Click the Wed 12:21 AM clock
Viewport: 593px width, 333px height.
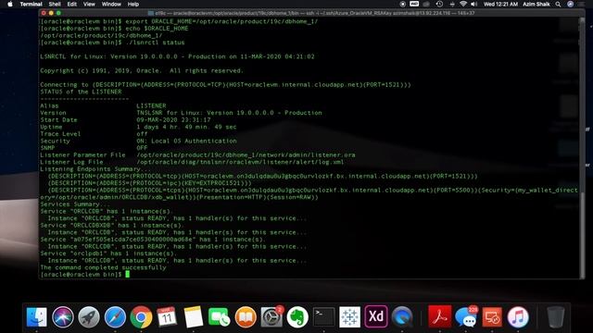click(500, 4)
